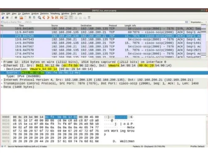Open the Edit menu
This screenshot has height=156, width=208.
click(x=8, y=14)
